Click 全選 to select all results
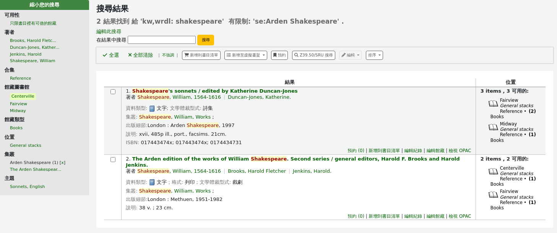 click(x=111, y=55)
